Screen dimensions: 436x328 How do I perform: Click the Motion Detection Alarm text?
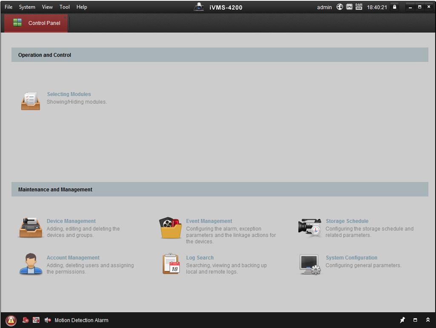click(x=81, y=320)
